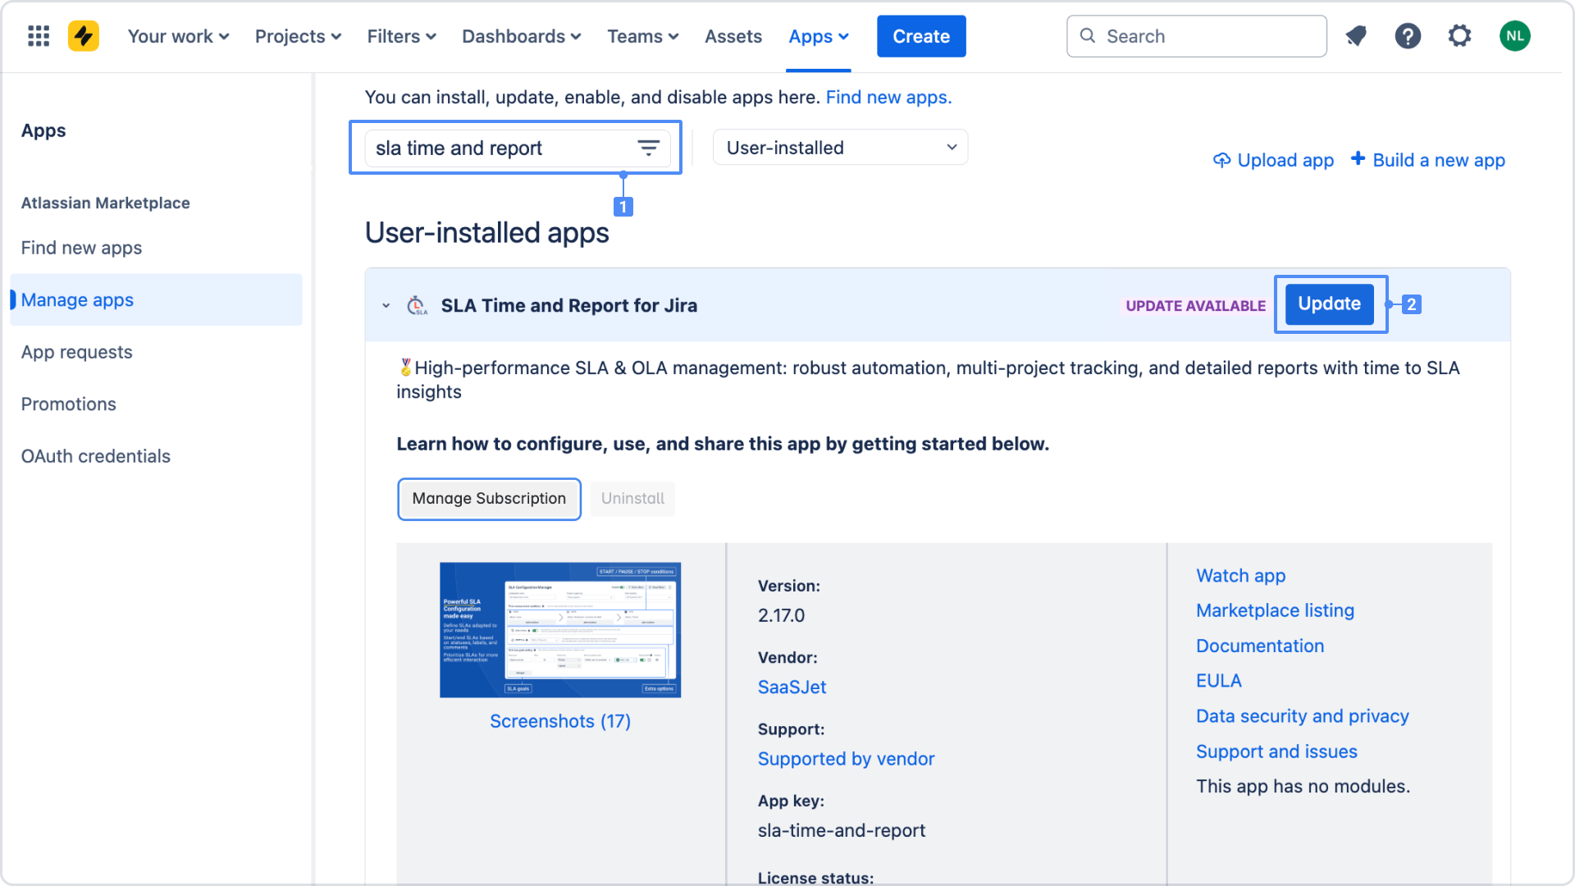Open the User-installed filter dropdown

pos(840,148)
